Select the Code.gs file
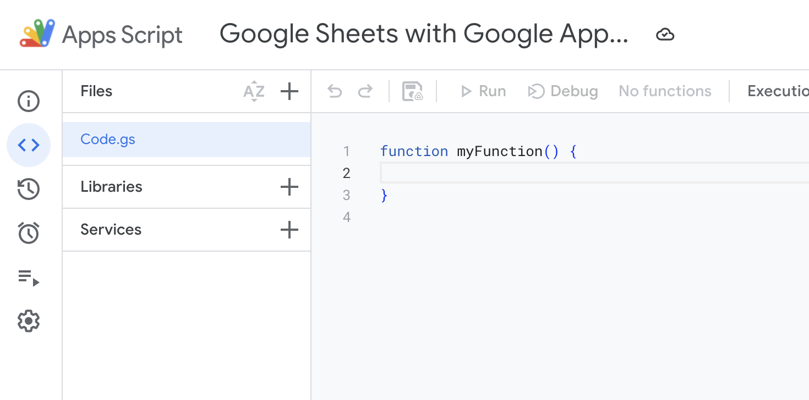Viewport: 809px width, 400px height. [187, 140]
